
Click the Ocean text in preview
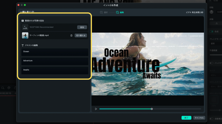[116, 52]
